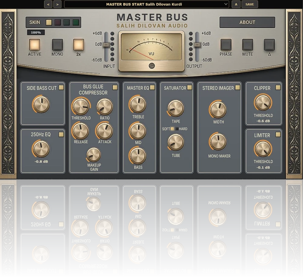Viewport: 303px width, 278px height.
Task: Toggle the SATURATOR on/off square
Action: coord(190,88)
